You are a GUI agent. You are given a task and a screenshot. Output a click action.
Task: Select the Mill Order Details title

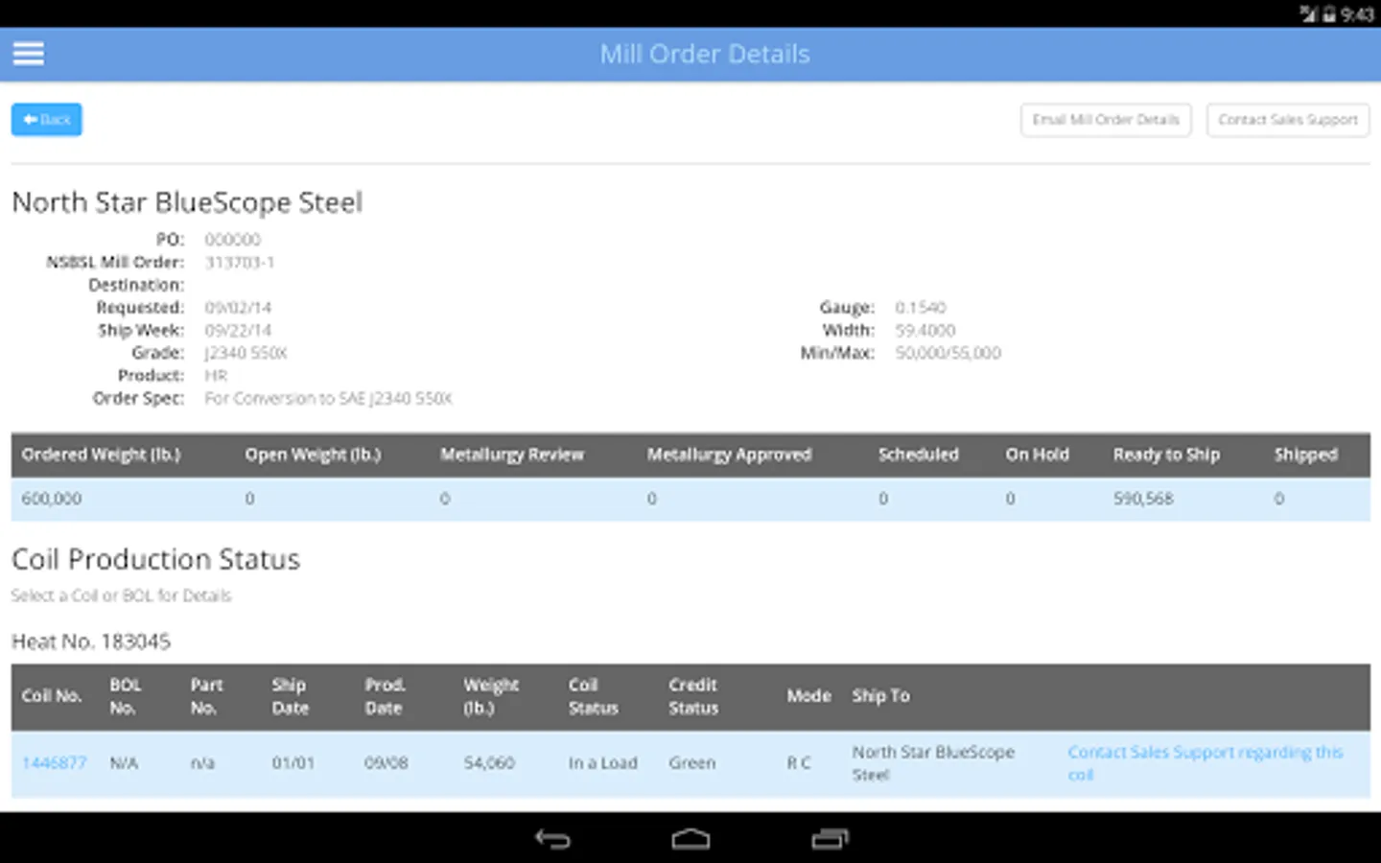tap(705, 54)
